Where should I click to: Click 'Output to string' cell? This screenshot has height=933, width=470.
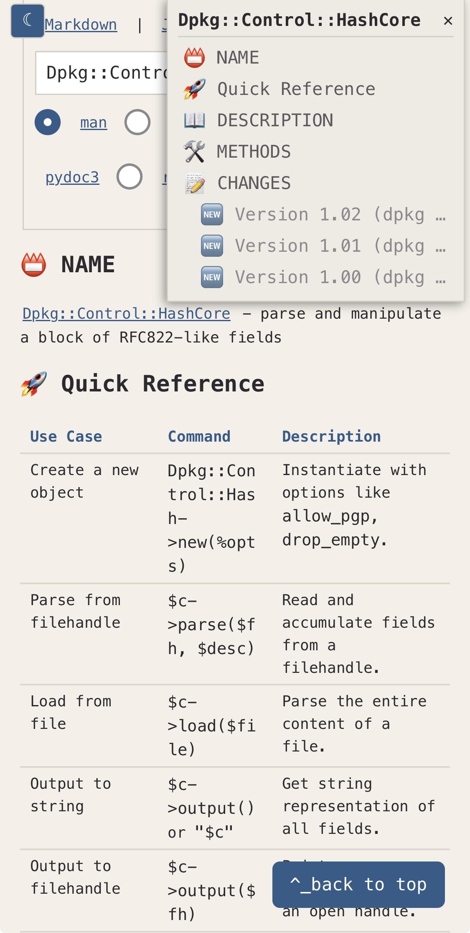[71, 795]
